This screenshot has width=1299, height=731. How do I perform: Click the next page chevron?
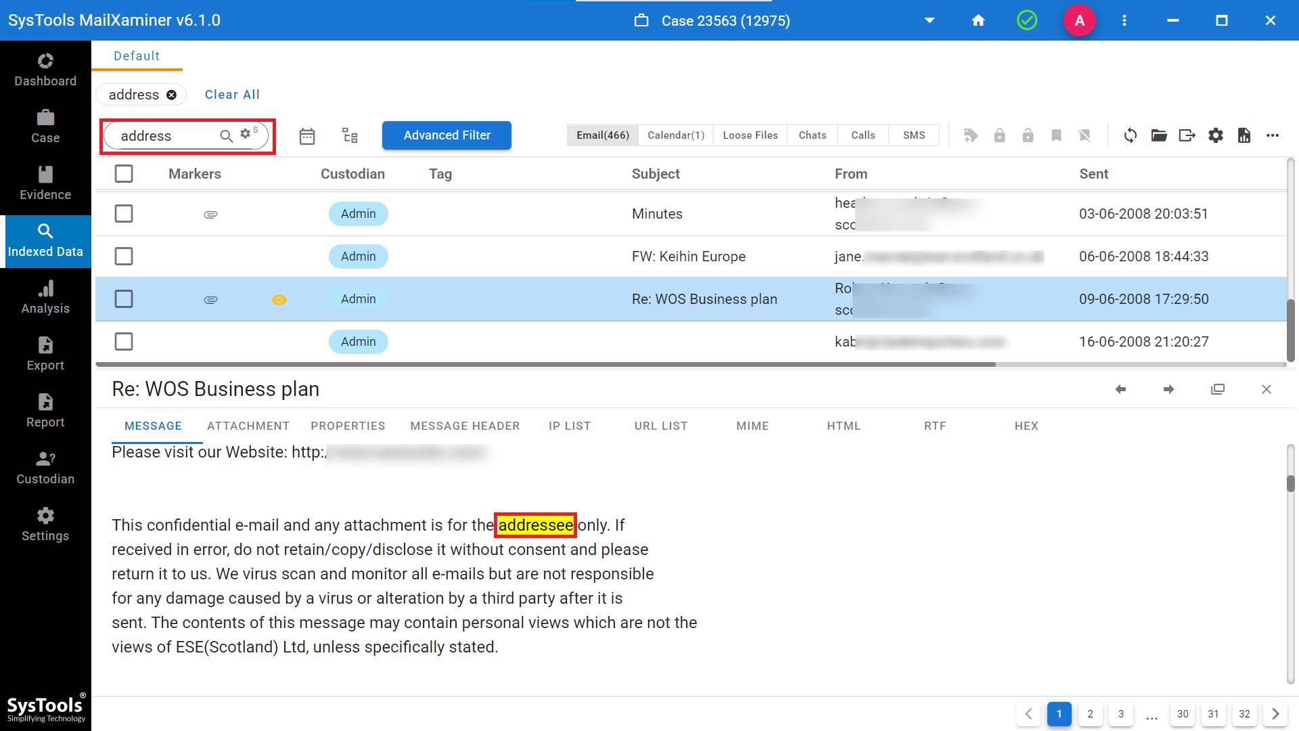click(x=1275, y=714)
